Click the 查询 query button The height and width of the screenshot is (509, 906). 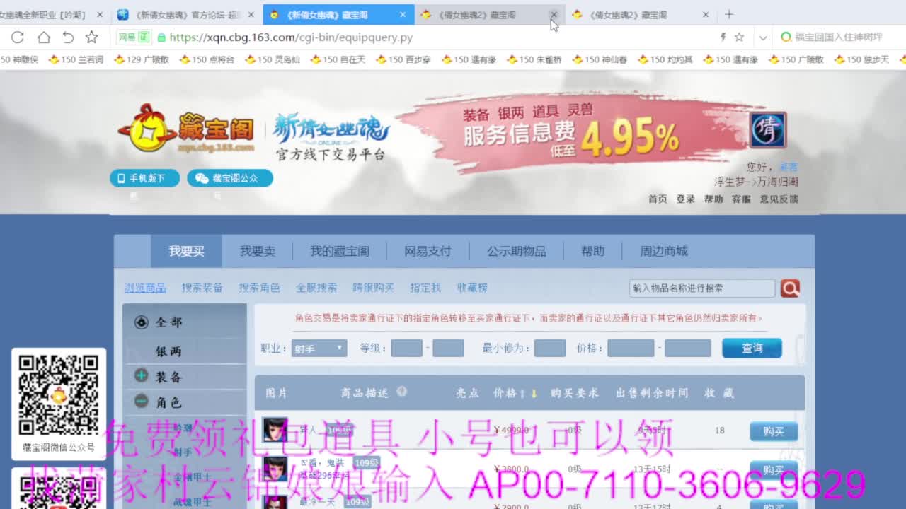coord(752,349)
